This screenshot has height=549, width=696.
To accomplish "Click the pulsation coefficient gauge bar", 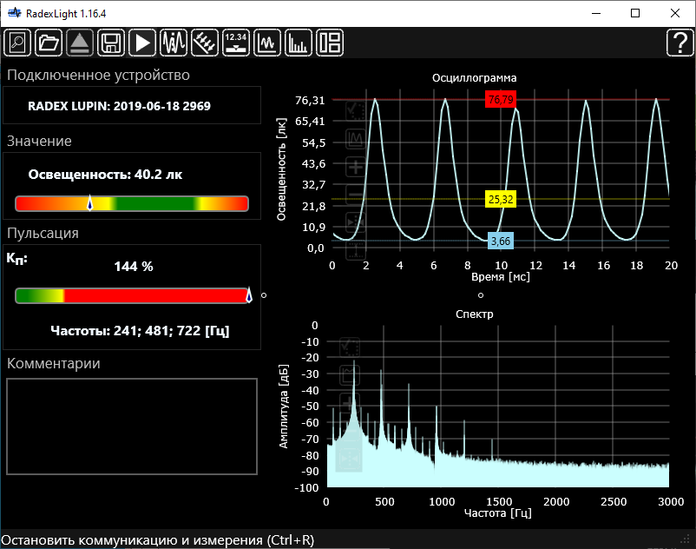I will tap(132, 296).
